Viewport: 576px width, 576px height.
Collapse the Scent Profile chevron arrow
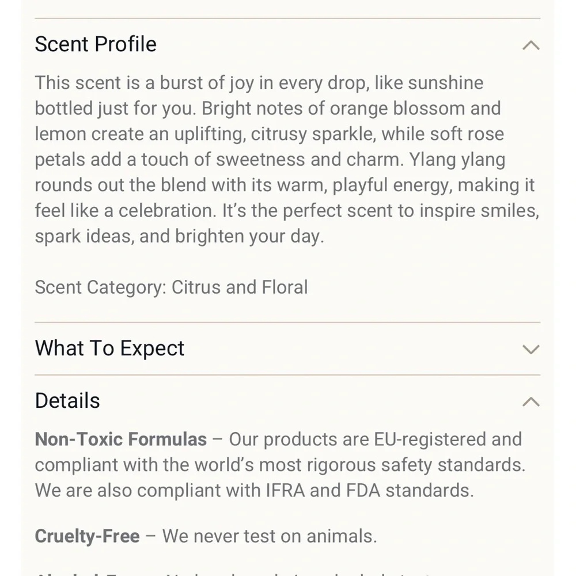530,45
